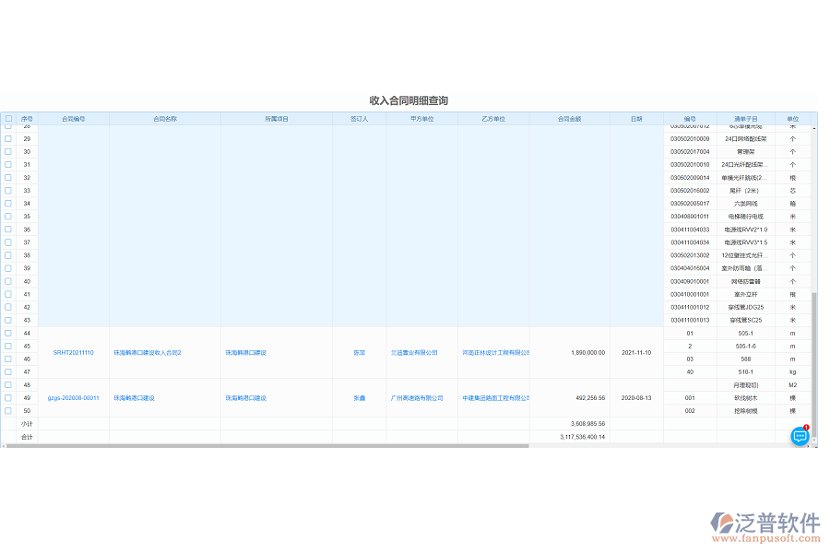Select code cell 030502010009
The image size is (830, 553).
tap(690, 138)
